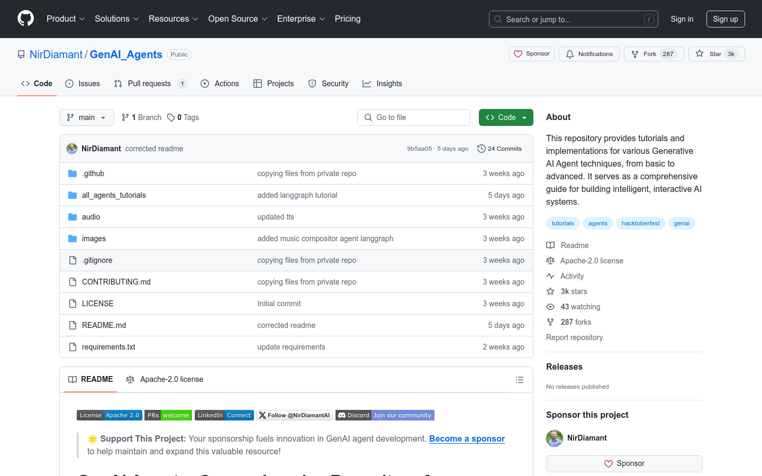Image resolution: width=762 pixels, height=476 pixels.
Task: Click the repository book icon beside NirDiamant
Action: click(x=21, y=54)
